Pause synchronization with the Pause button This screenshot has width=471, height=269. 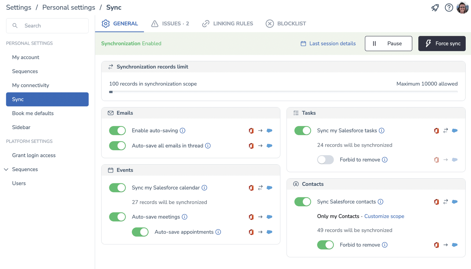[388, 44]
